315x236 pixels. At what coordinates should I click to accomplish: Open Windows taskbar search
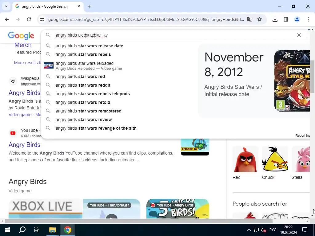coord(22,230)
